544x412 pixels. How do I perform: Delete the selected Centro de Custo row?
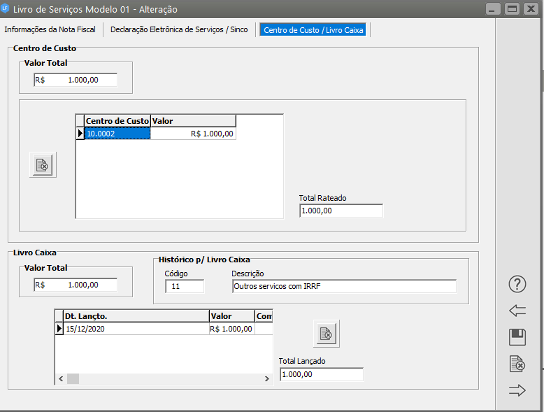coord(43,165)
